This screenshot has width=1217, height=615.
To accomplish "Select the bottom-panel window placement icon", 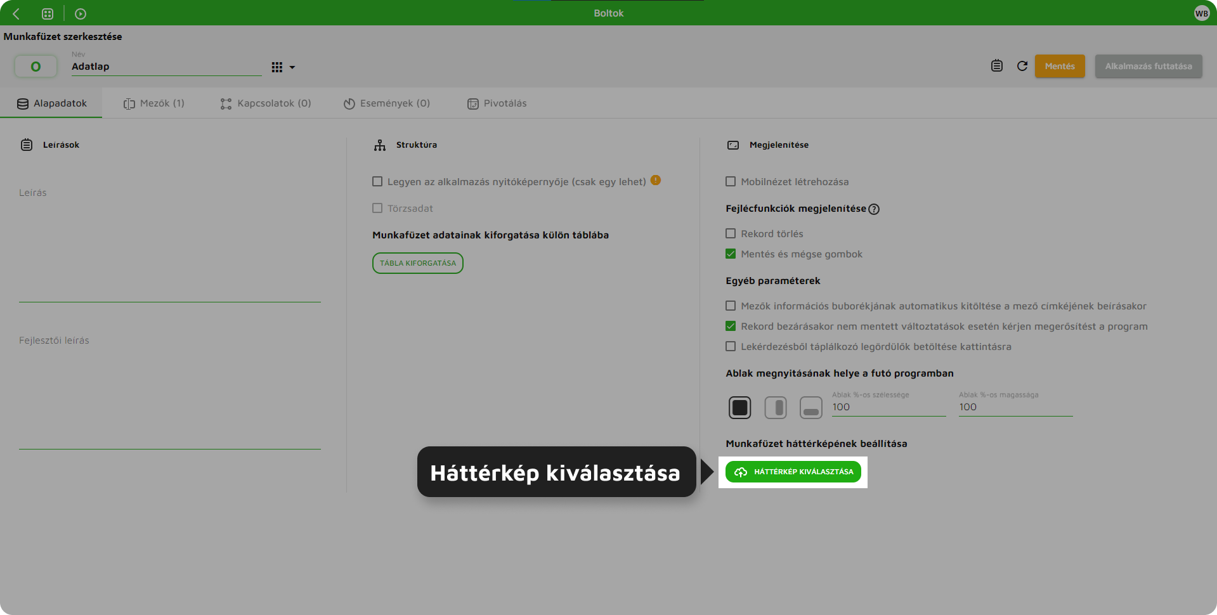I will pos(811,408).
